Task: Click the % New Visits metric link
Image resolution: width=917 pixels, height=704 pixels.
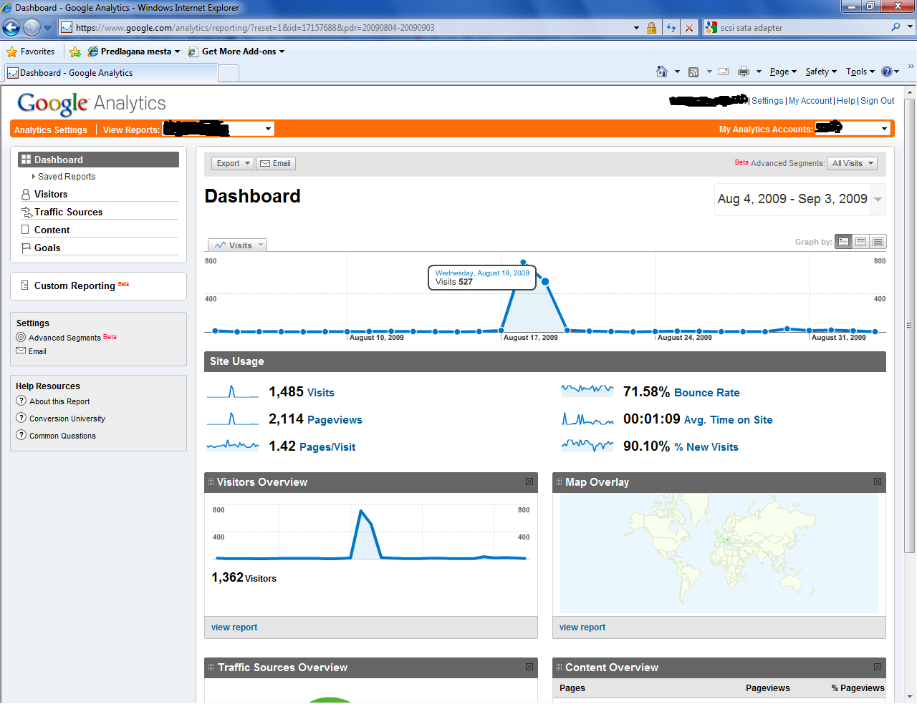Action: pyautogui.click(x=706, y=447)
